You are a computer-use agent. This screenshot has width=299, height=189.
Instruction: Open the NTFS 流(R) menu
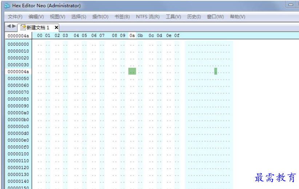pos(148,17)
